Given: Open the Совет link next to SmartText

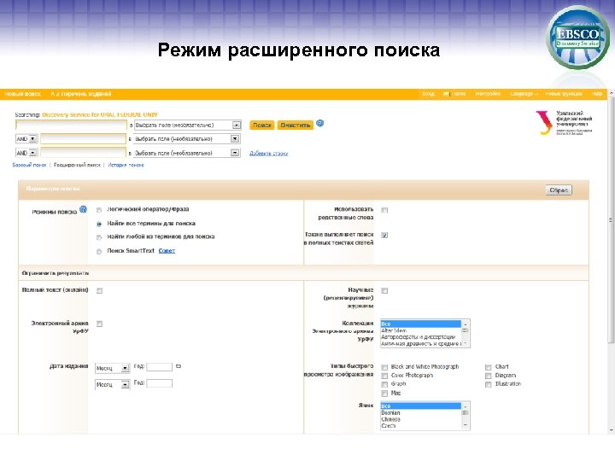Looking at the screenshot, I should click(167, 251).
